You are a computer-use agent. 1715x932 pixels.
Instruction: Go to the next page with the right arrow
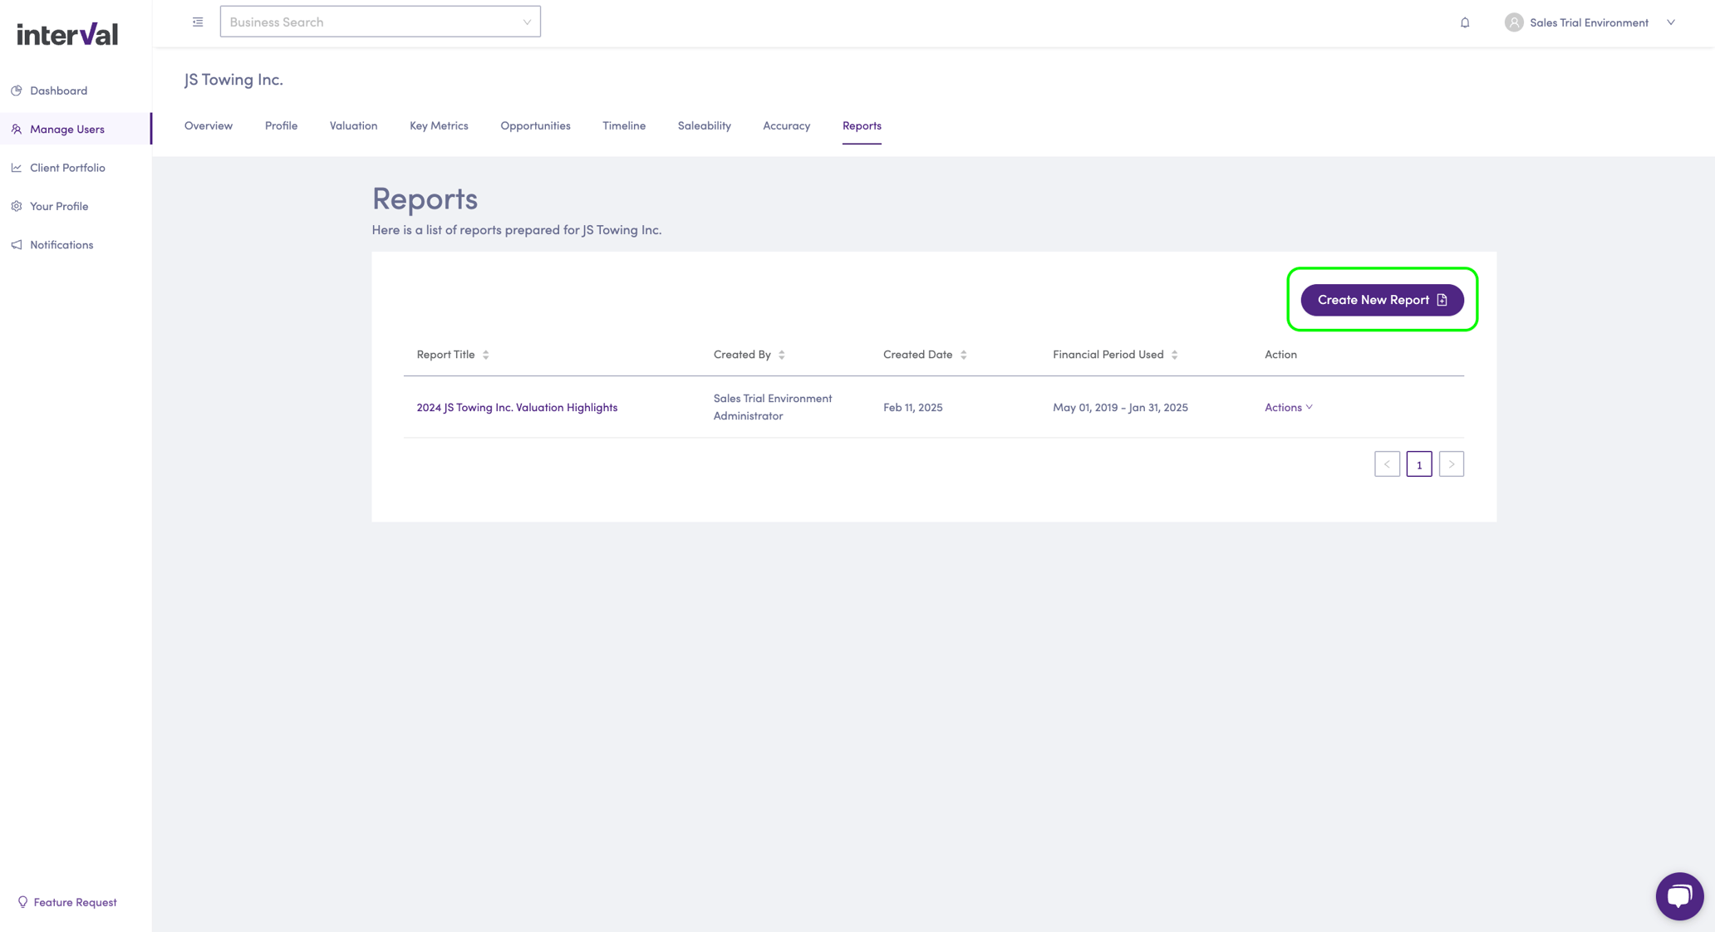coord(1452,464)
